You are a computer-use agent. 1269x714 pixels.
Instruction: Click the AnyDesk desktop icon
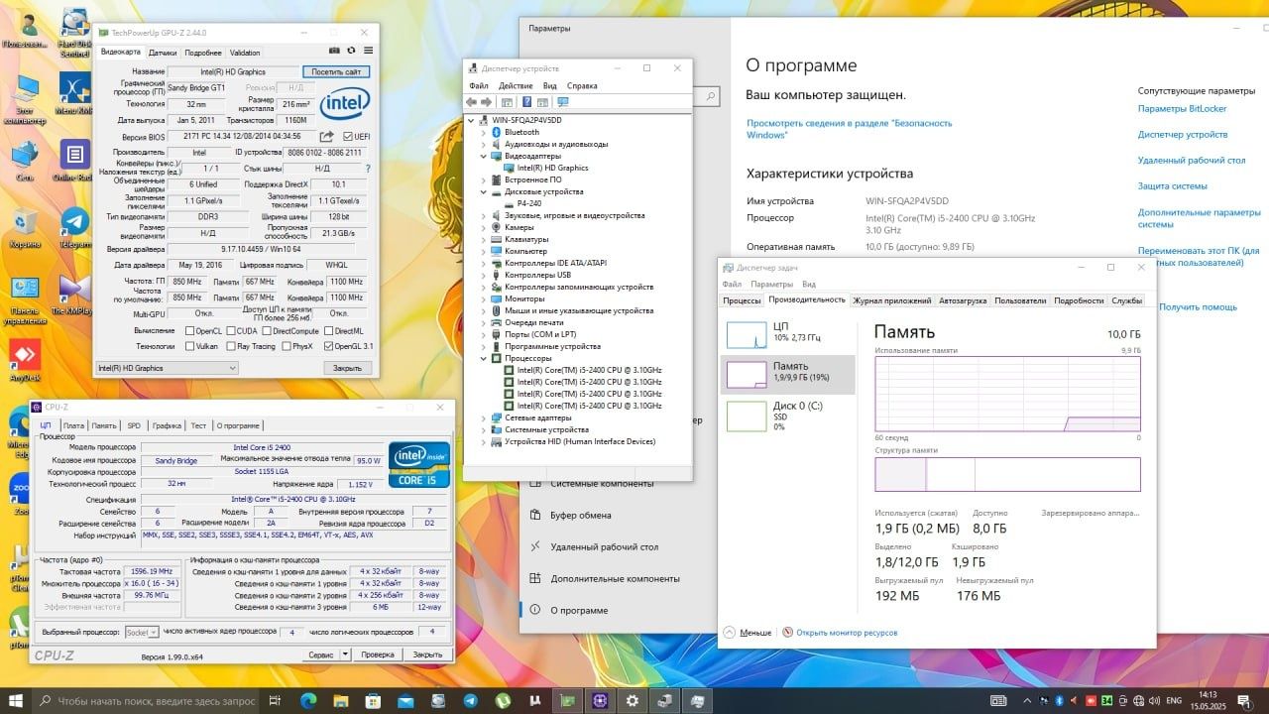[25, 360]
